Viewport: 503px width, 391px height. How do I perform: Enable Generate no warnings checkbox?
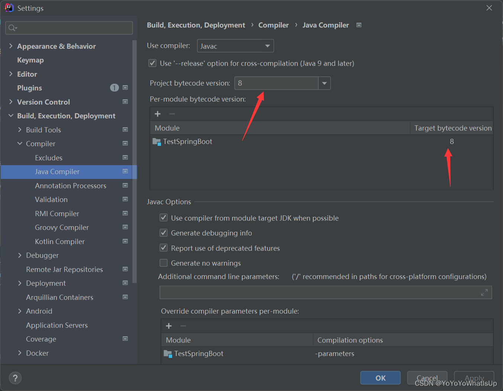click(x=164, y=263)
